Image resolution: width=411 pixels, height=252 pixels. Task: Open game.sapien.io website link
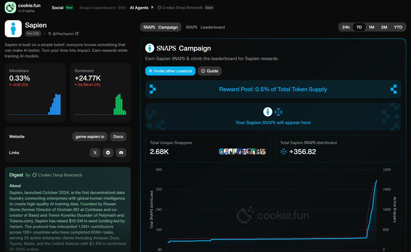(x=90, y=136)
